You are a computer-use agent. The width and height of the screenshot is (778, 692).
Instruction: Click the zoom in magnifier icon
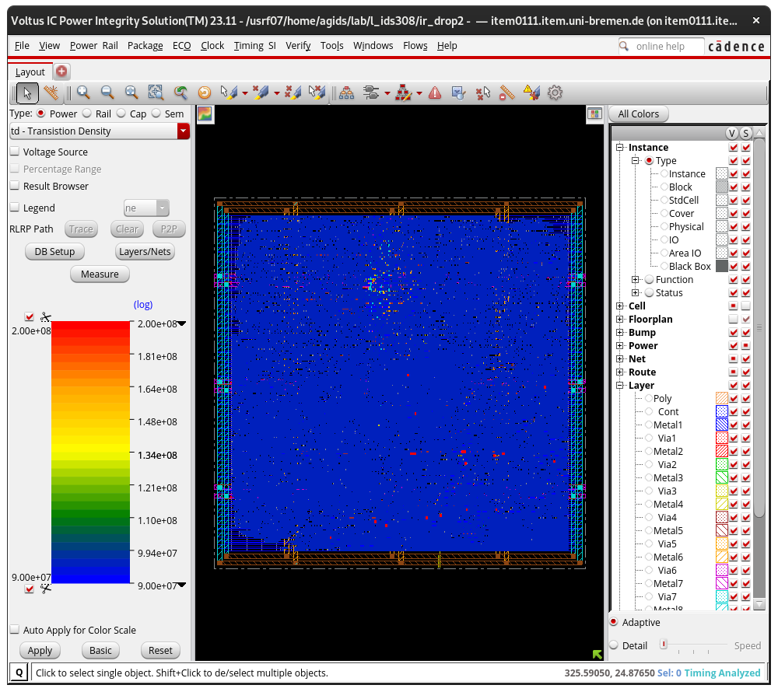point(83,93)
